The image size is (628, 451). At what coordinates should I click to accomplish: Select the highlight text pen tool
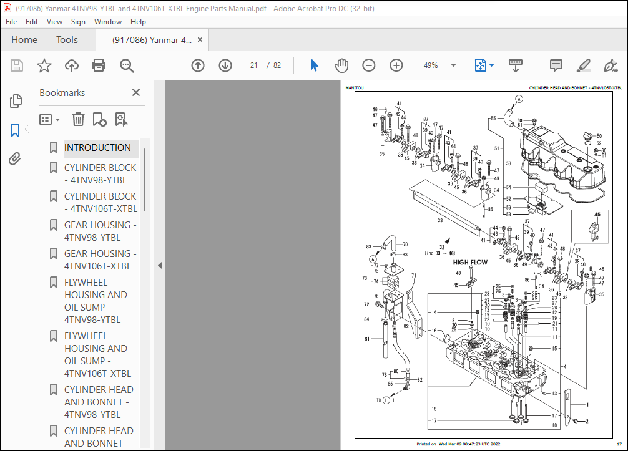[x=583, y=65]
